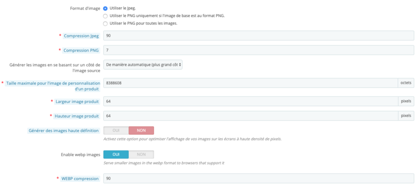Choose PNG only if base image is PNG
418x188 pixels.
(x=105, y=16)
